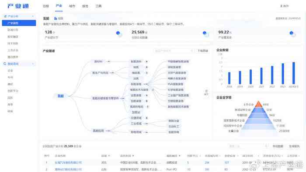Select 技术创新 in the sidebar
Viewport: 306px width, 172px height.
tap(13, 44)
